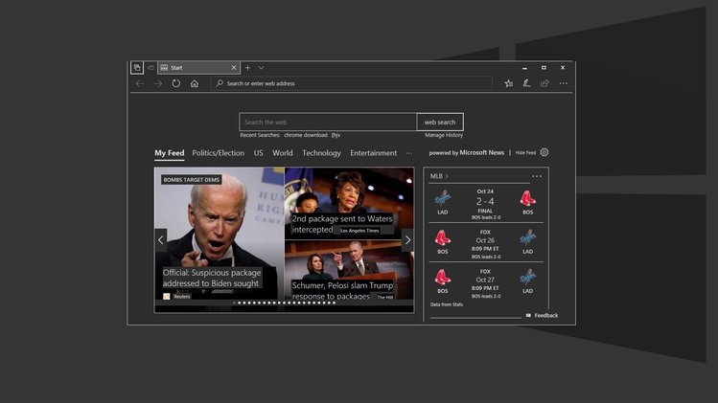
Task: Click Dodgers logo in Oct 24 game
Action: [x=442, y=198]
